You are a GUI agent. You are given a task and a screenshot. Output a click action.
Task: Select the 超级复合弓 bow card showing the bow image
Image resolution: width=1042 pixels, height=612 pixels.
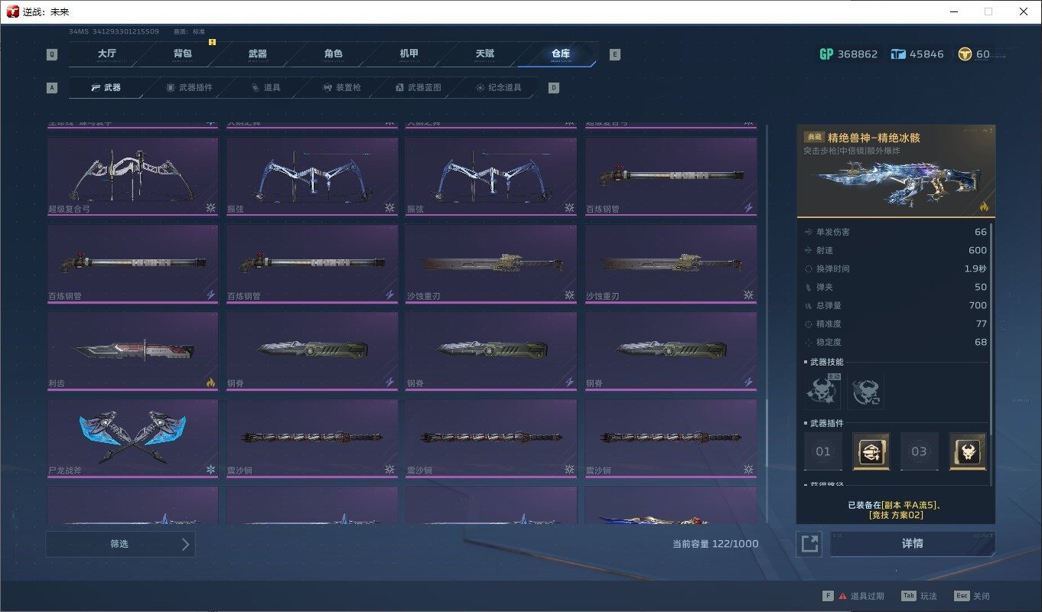tap(132, 177)
